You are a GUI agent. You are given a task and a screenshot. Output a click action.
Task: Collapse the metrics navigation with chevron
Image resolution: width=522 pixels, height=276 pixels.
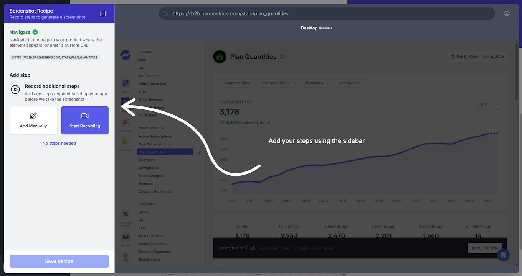pos(199,153)
